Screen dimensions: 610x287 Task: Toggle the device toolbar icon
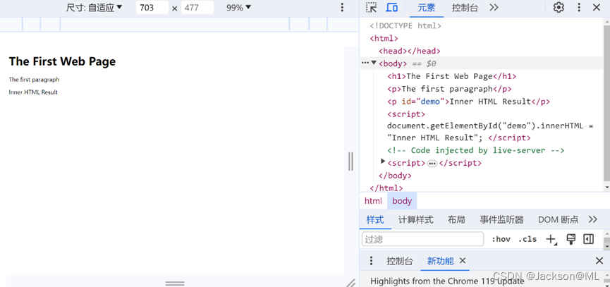(392, 7)
